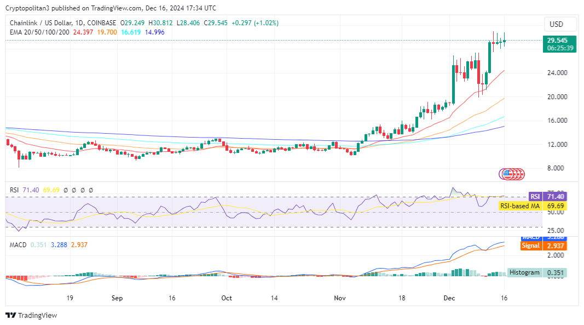
Task: Click the MACD histogram legend value 0.351
Action: coord(38,245)
